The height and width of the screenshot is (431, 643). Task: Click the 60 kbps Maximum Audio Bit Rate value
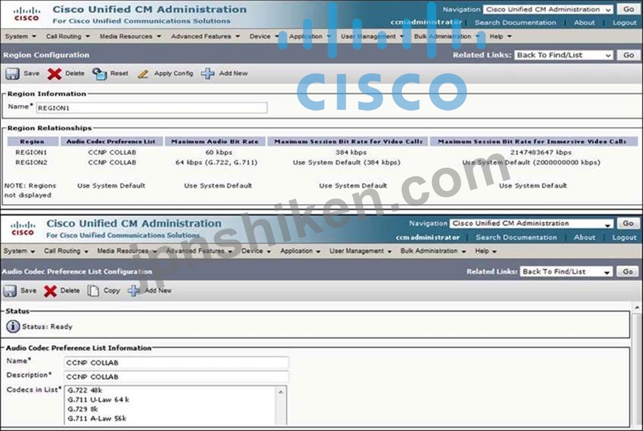point(219,153)
